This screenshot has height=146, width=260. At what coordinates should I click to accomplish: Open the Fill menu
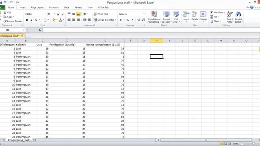tap(214, 17)
